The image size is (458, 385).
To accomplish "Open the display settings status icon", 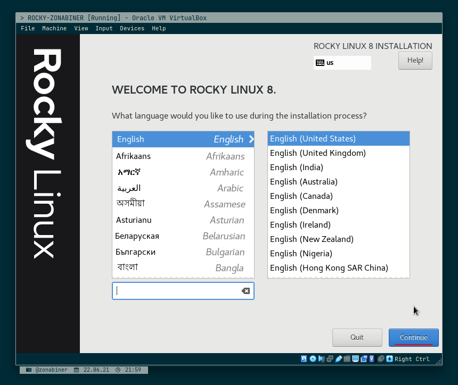I will pos(355,359).
